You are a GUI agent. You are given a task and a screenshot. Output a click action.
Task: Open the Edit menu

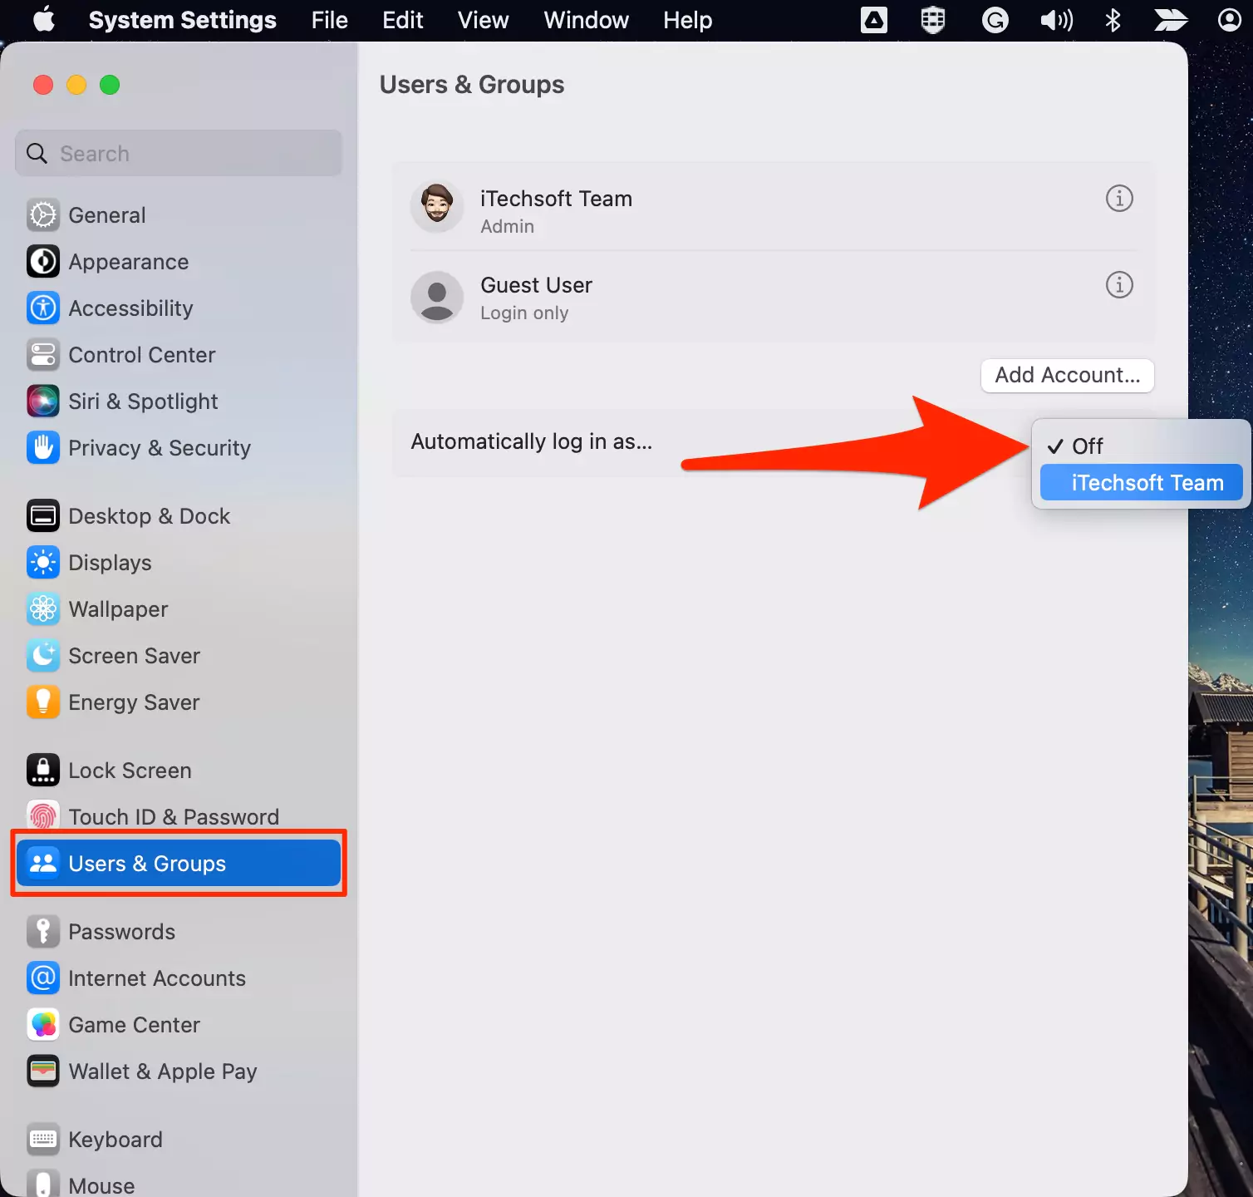403,20
